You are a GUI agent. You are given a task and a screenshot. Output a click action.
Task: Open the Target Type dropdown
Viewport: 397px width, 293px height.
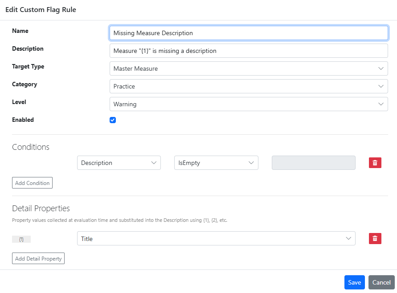[248, 68]
